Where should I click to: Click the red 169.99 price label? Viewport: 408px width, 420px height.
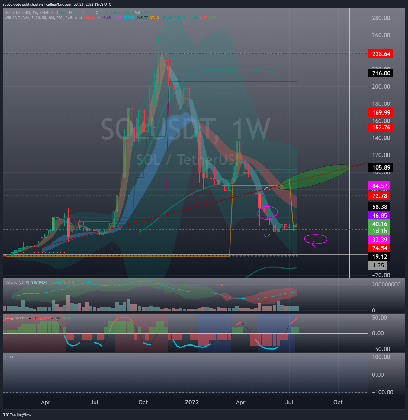tap(381, 112)
